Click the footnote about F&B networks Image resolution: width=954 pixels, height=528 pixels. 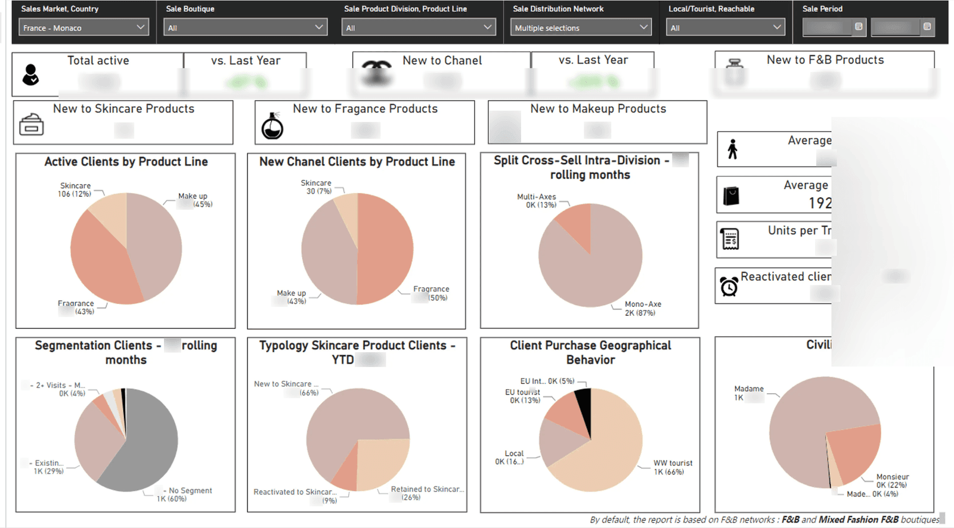pyautogui.click(x=764, y=520)
